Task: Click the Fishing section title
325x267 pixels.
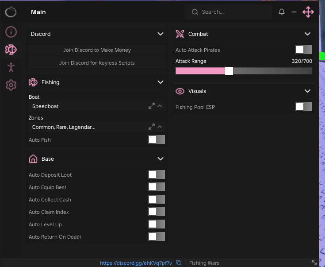Action: pos(50,82)
